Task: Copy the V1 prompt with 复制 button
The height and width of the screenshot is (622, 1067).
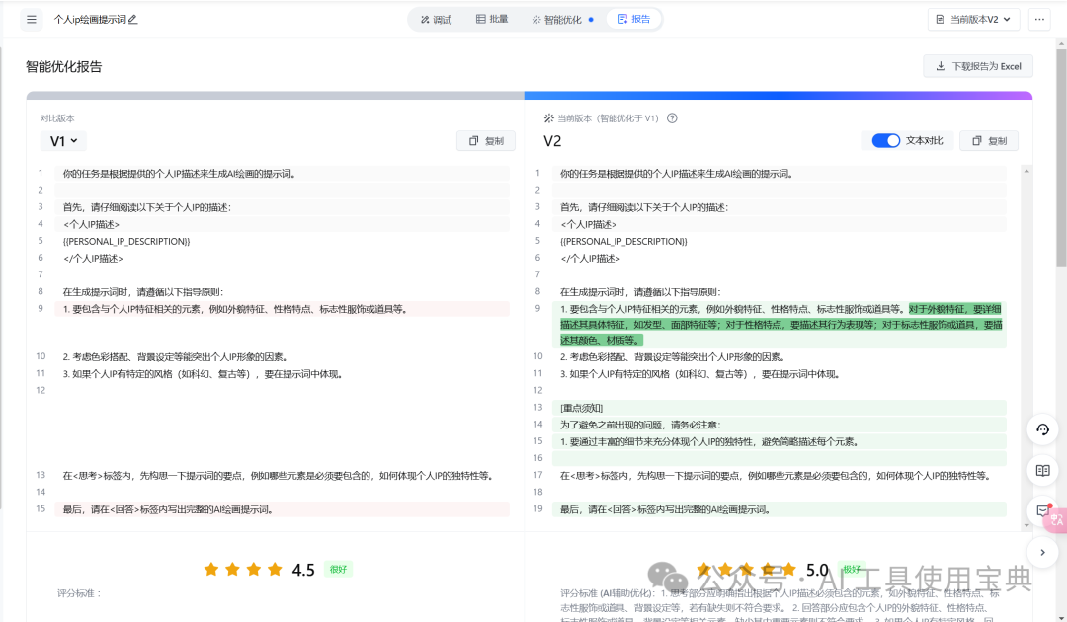Action: (486, 141)
